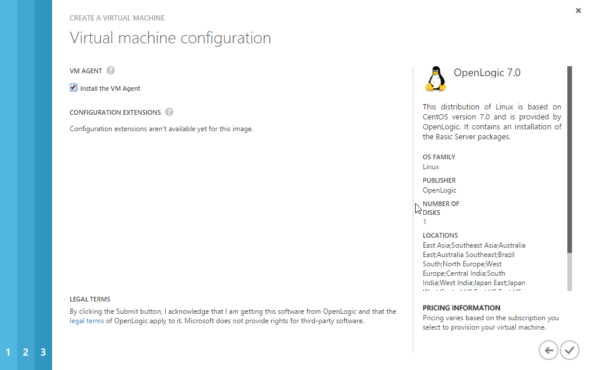Click the Linux penguin logo

pos(435,79)
